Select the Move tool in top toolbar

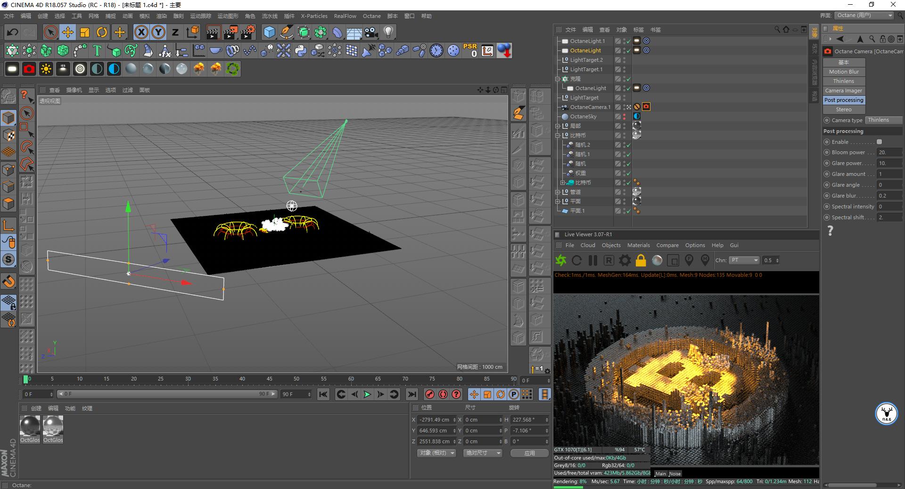click(67, 32)
